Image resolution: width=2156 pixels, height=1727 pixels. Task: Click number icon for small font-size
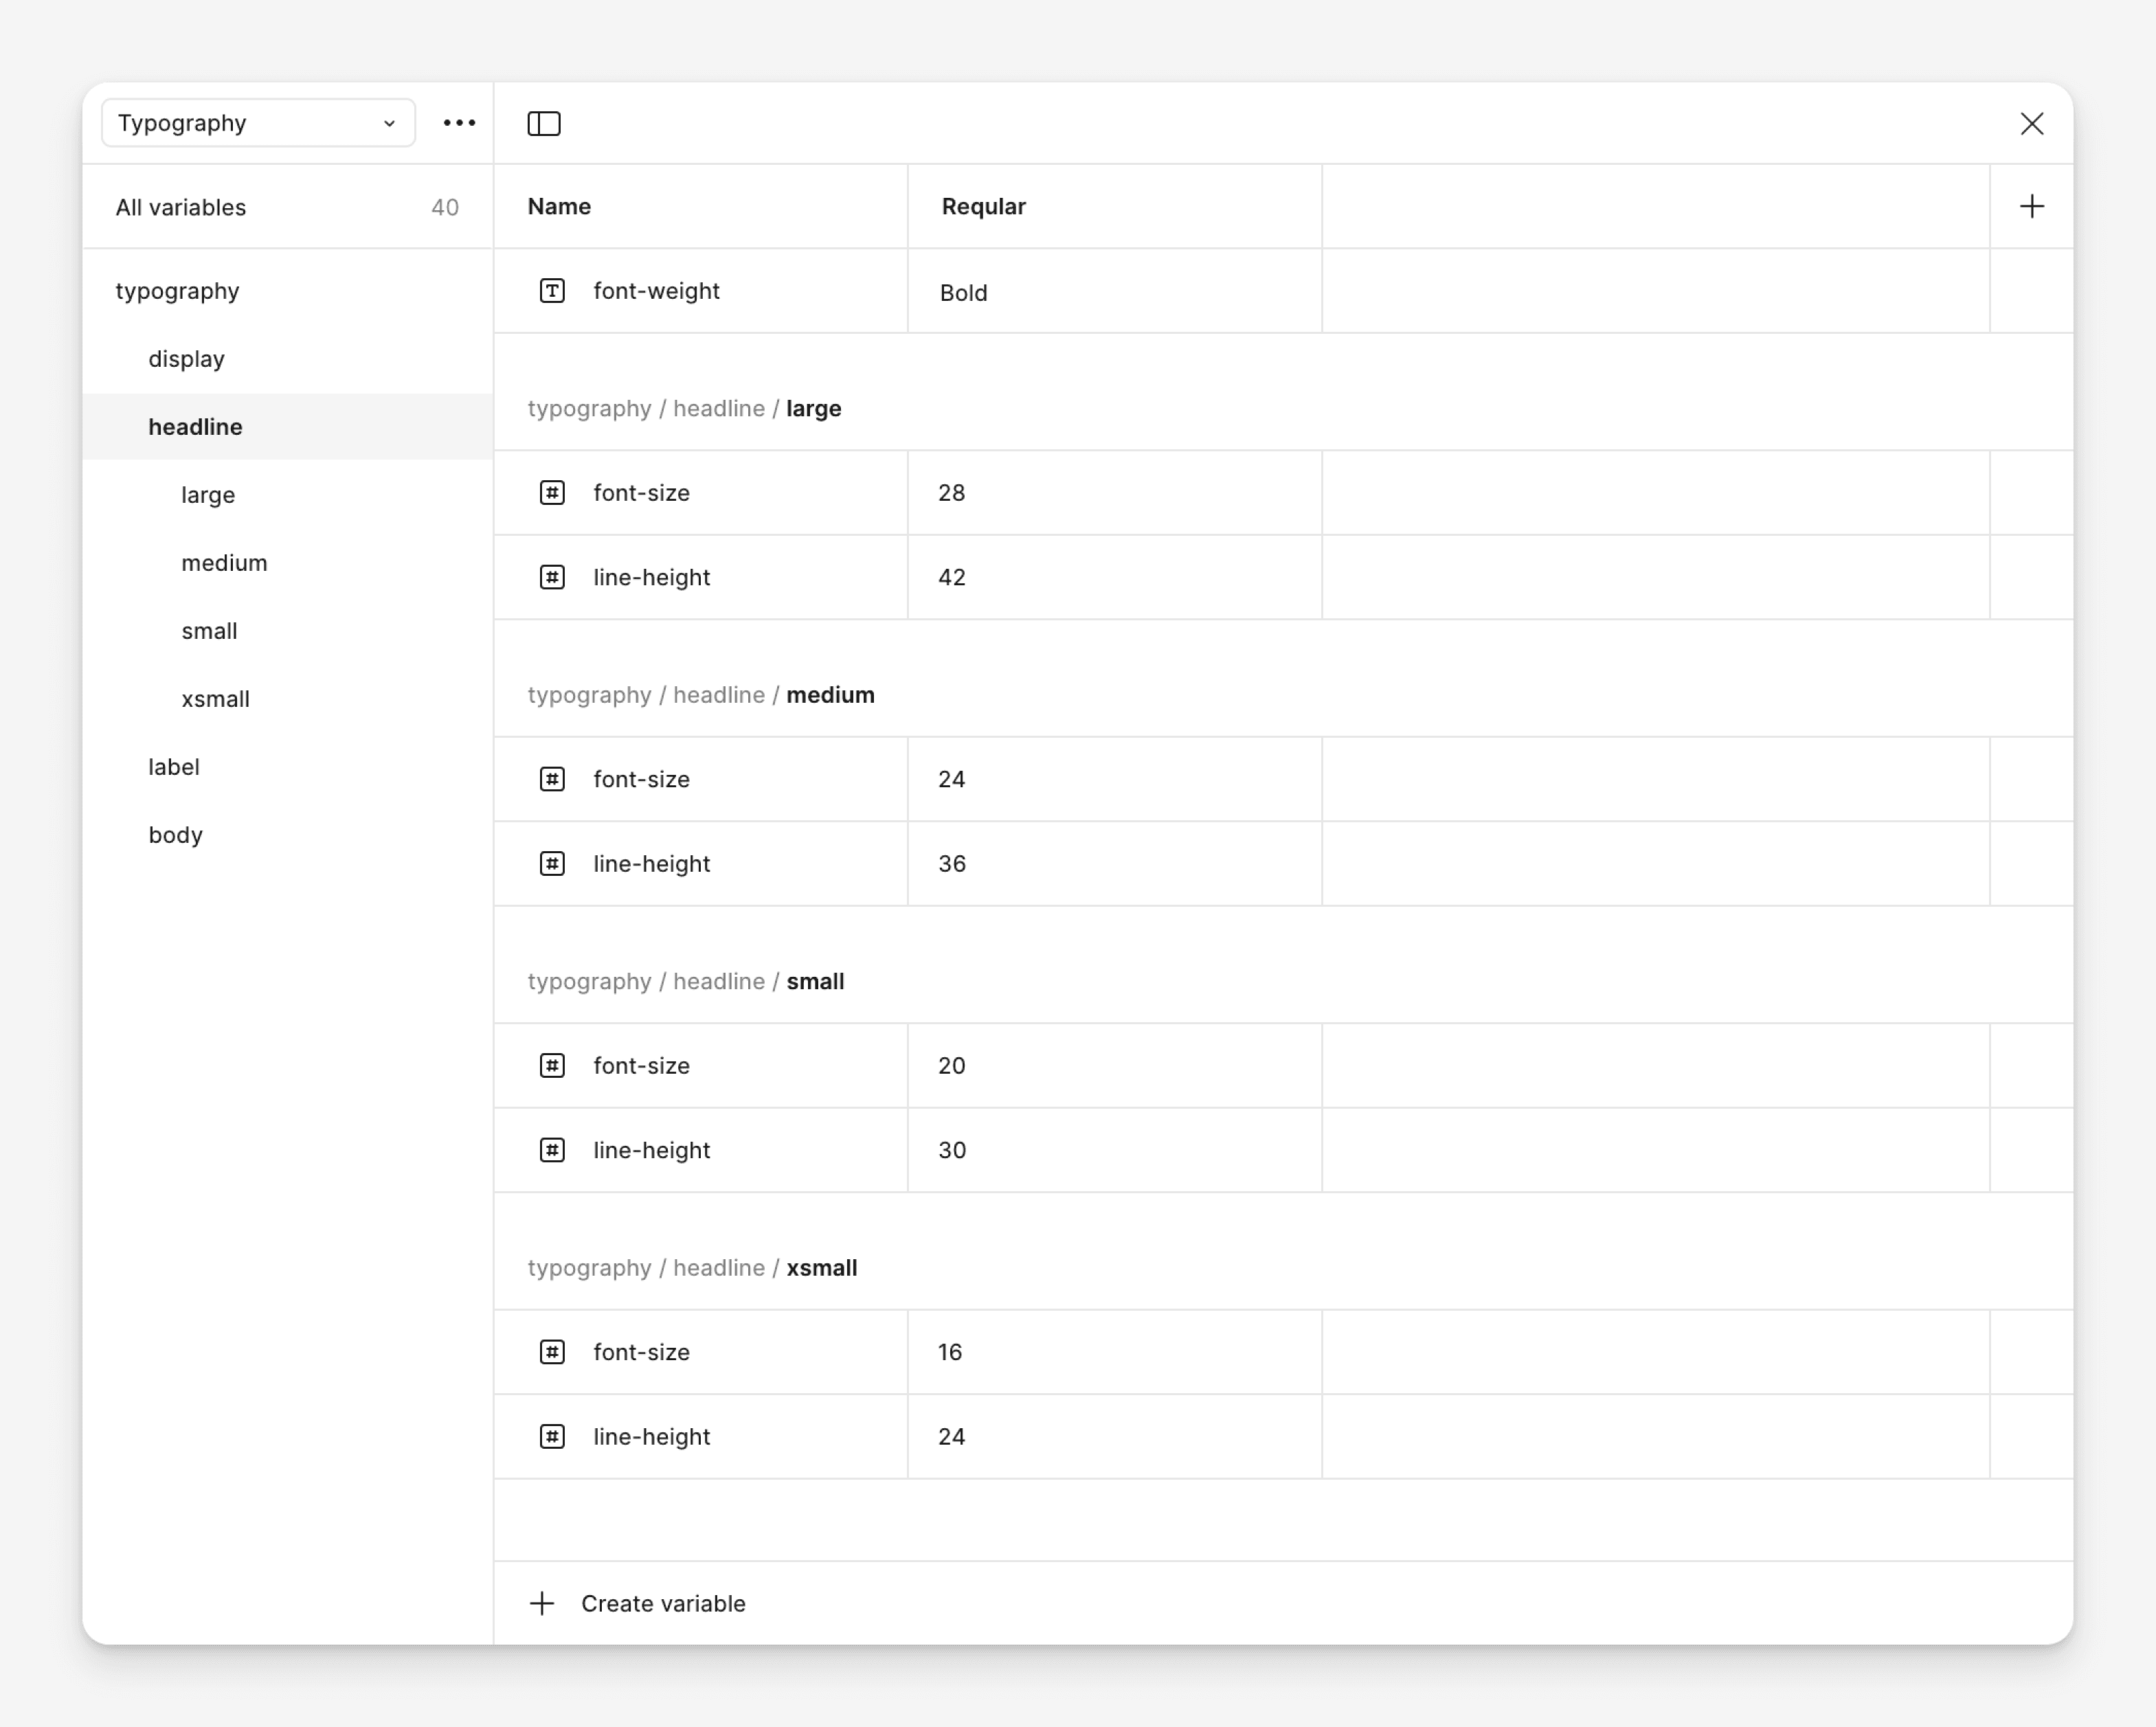click(x=552, y=1066)
